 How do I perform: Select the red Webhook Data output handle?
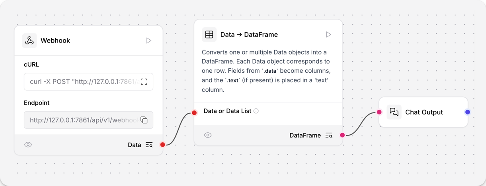coord(162,145)
